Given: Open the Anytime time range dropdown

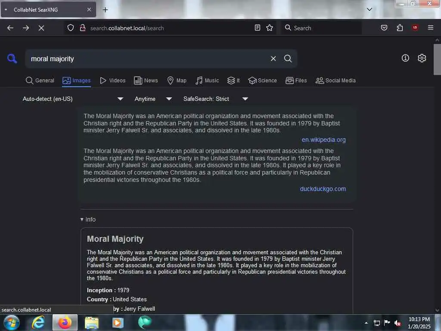Looking at the screenshot, I should (x=153, y=99).
